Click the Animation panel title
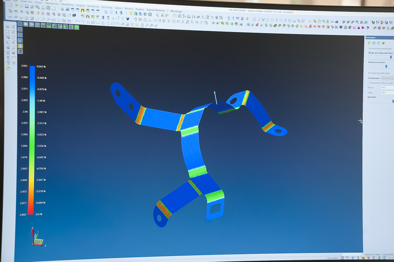 [371, 37]
